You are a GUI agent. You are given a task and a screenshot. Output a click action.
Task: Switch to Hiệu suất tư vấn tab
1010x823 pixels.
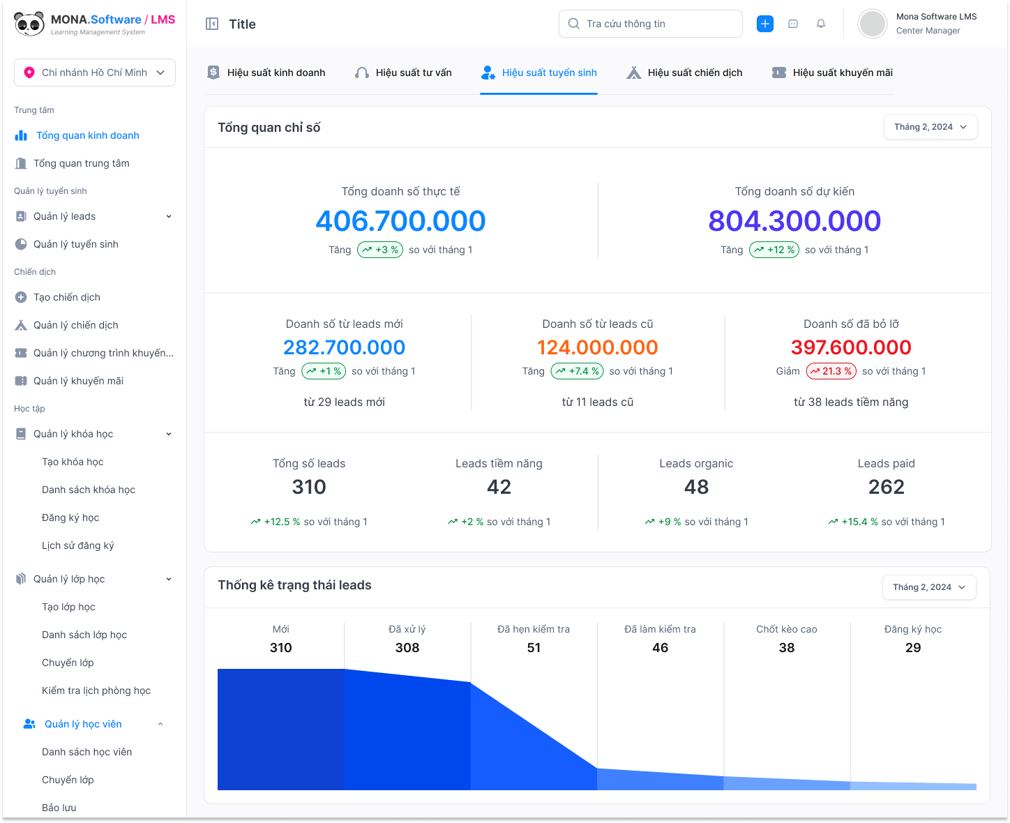point(403,73)
